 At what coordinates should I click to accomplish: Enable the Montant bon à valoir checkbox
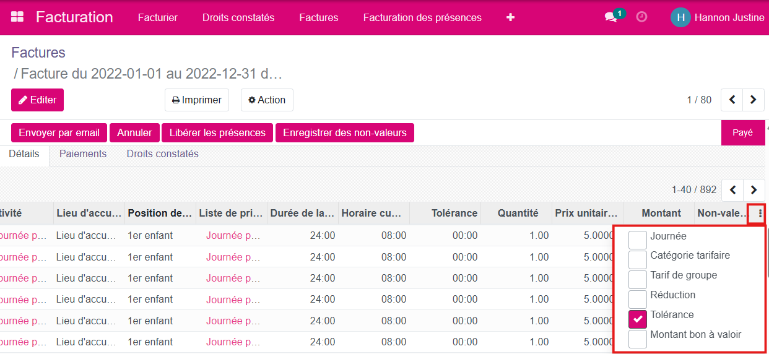click(638, 338)
